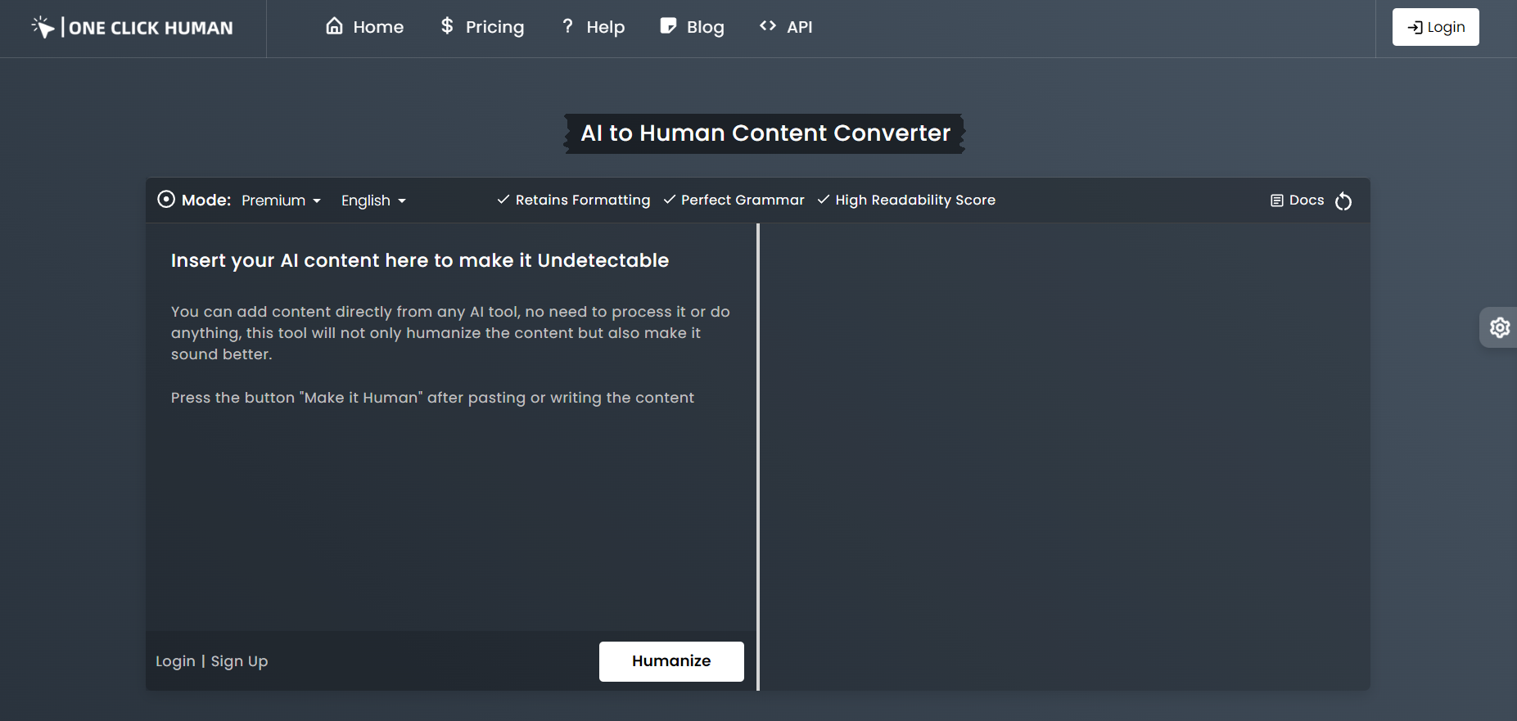1517x721 pixels.
Task: Click the AI to Human Content Converter heading
Action: (x=765, y=133)
